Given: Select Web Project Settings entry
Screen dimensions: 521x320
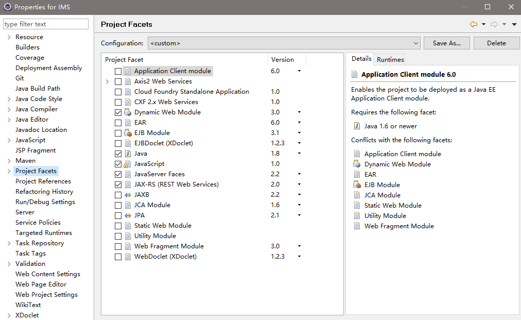Looking at the screenshot, I should point(46,295).
